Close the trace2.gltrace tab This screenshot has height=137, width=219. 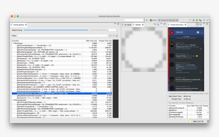[26, 25]
